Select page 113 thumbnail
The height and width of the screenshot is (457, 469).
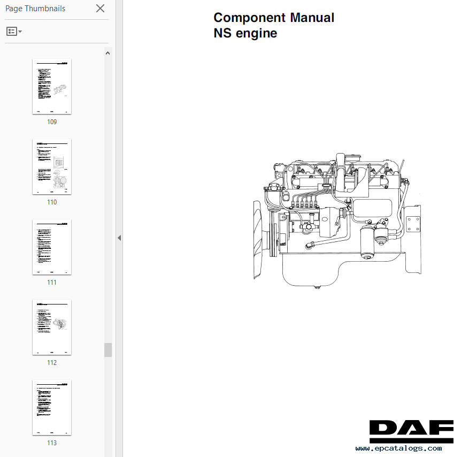52,407
